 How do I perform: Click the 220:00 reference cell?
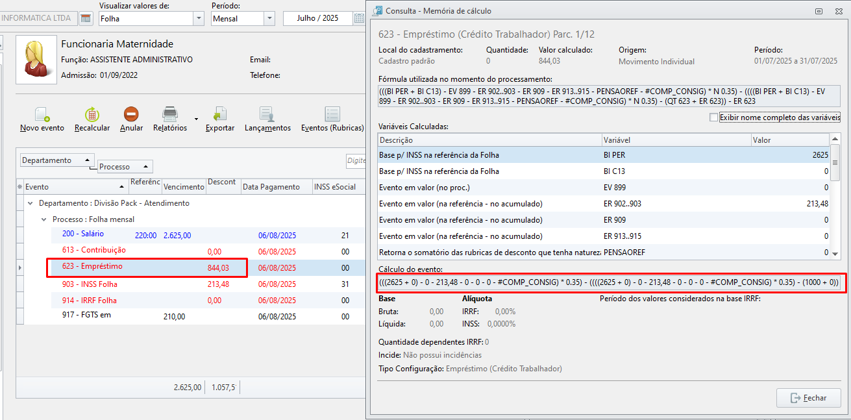[145, 235]
